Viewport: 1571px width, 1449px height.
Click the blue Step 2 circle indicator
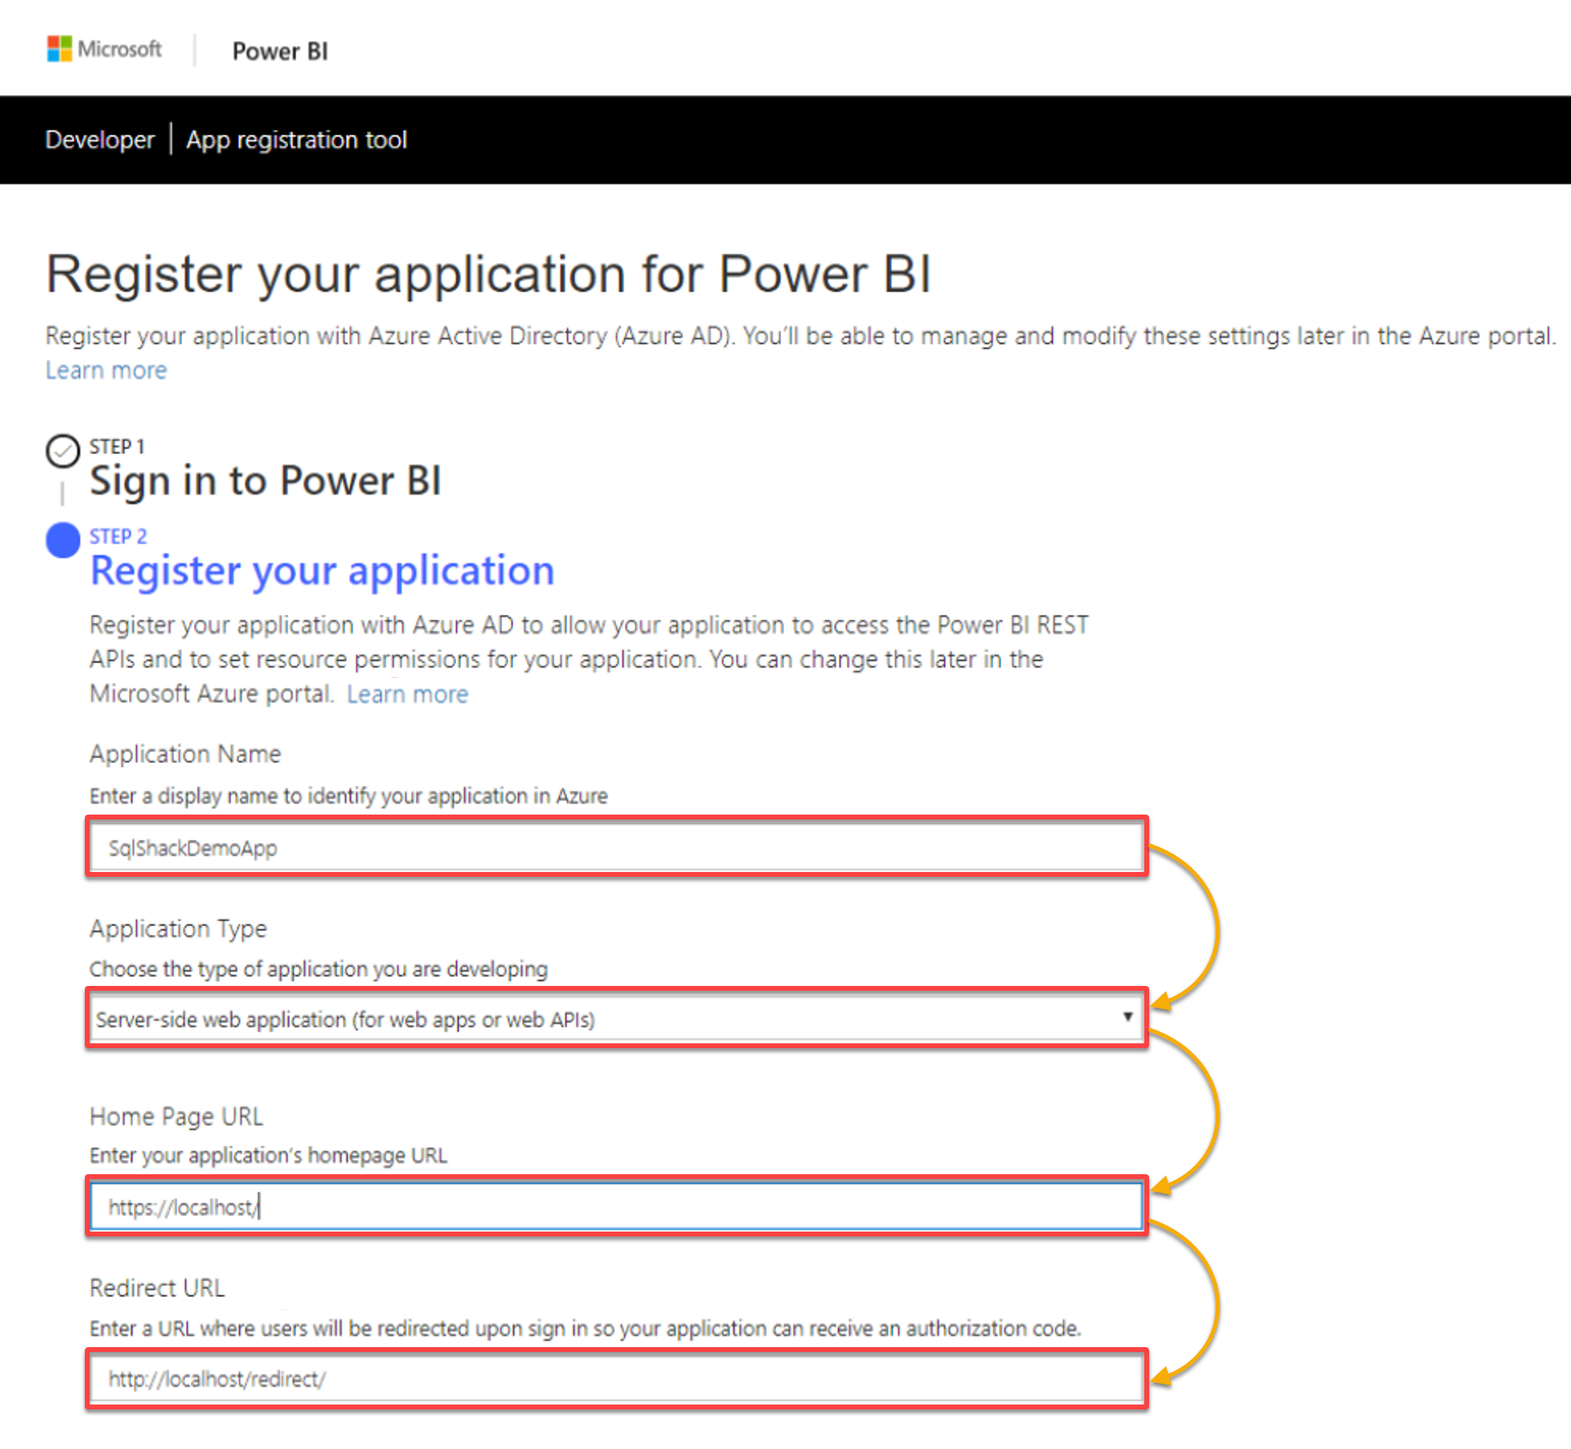62,540
